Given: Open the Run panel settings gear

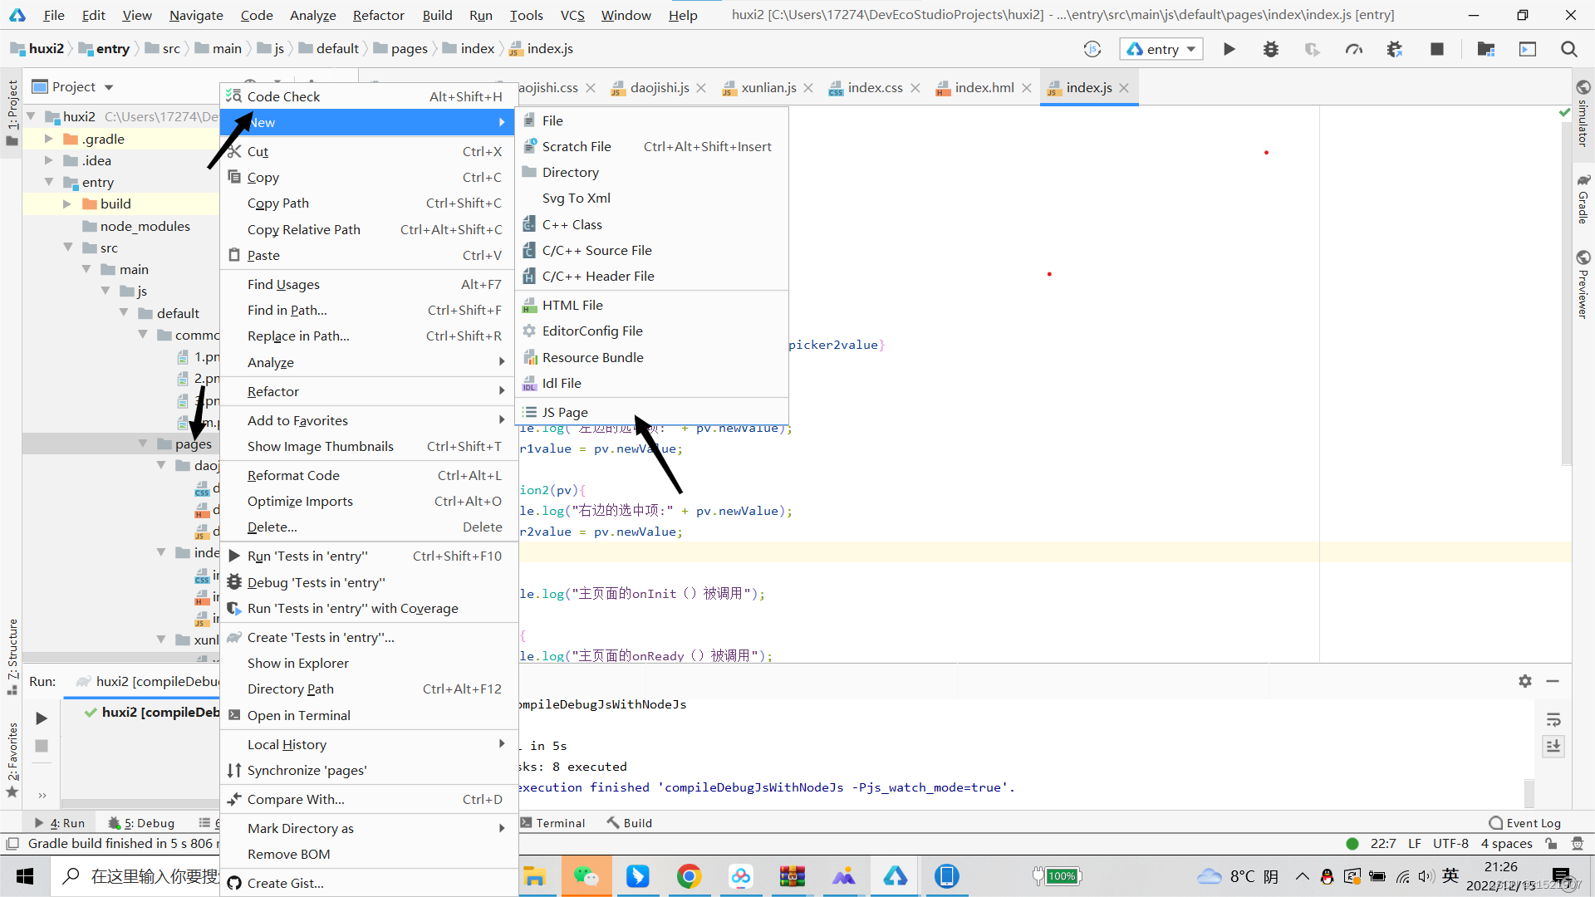Looking at the screenshot, I should (1524, 681).
